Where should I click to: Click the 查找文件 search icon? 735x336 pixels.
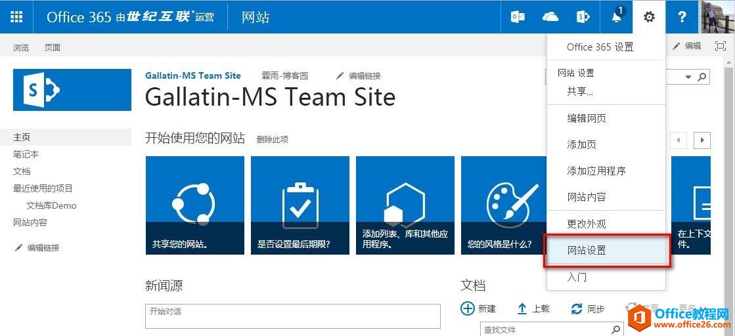point(616,330)
